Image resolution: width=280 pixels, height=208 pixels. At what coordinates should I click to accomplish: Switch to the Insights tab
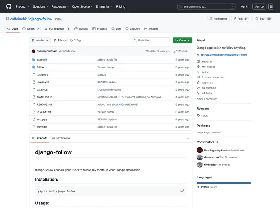pyautogui.click(x=151, y=29)
